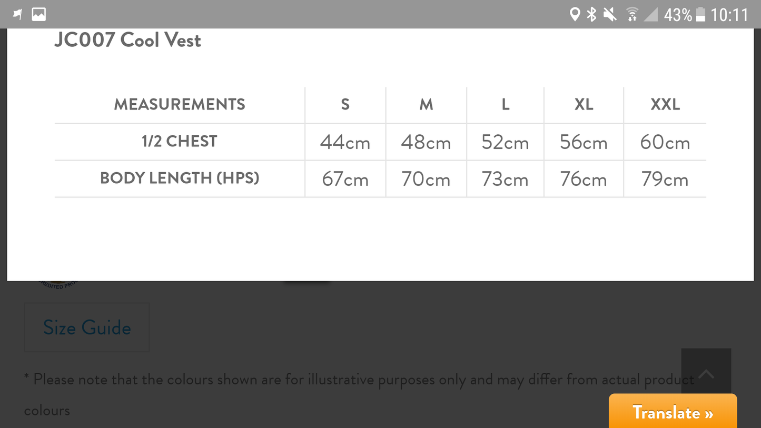Viewport: 761px width, 428px height.
Task: Select the XXL size column header
Action: pos(665,105)
